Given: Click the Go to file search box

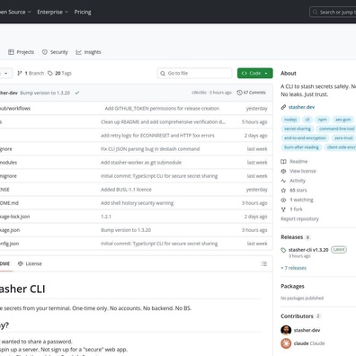Looking at the screenshot, I should coord(194,73).
